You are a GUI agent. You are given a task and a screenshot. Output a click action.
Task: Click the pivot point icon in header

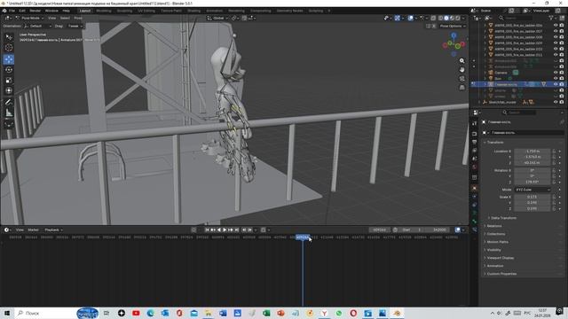tap(234, 18)
